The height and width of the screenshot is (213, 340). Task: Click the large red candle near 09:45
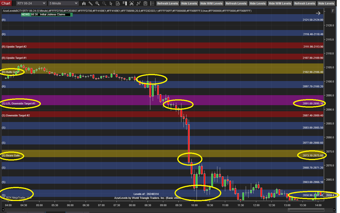pyautogui.click(x=189, y=144)
